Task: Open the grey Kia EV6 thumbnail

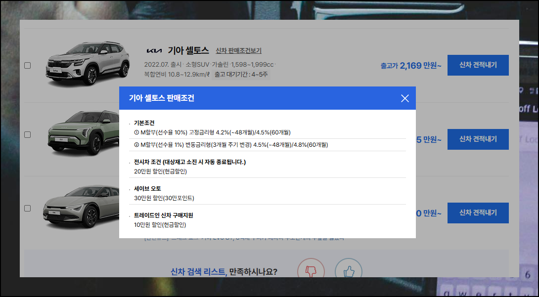Action: coord(81,207)
